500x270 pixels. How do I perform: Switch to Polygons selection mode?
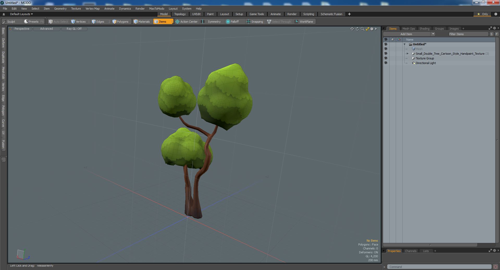pos(120,22)
